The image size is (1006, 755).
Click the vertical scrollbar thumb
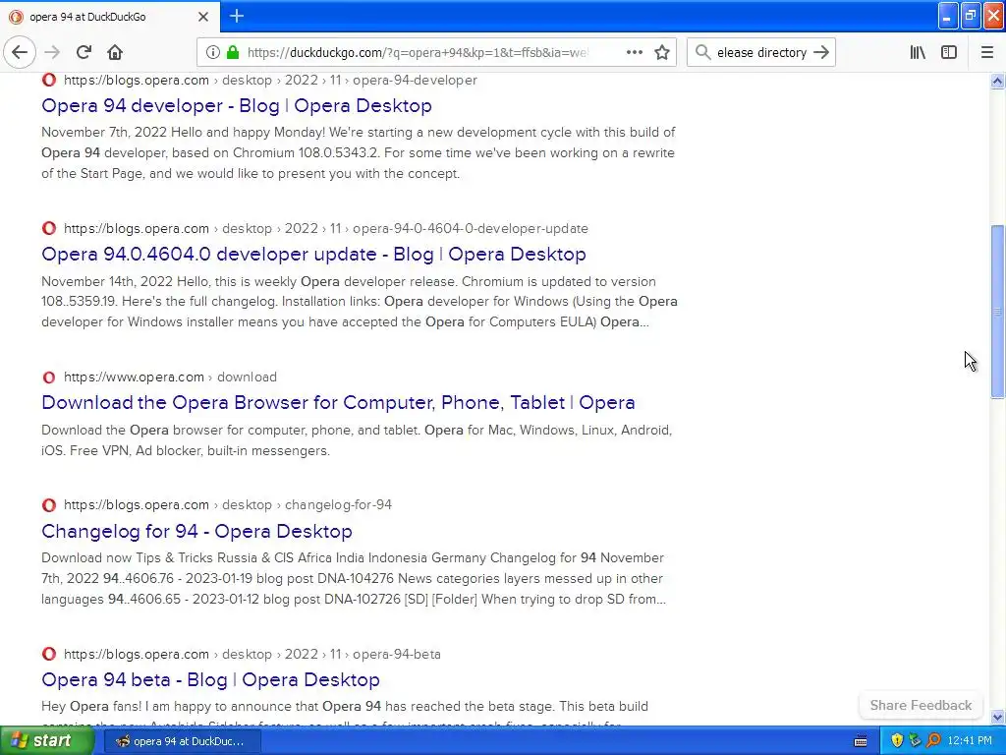coord(997,312)
